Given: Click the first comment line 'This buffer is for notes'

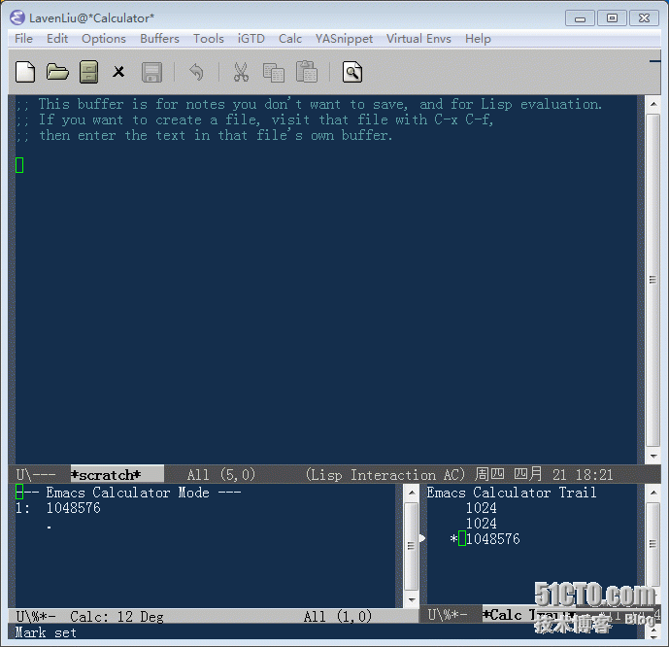Looking at the screenshot, I should point(310,104).
